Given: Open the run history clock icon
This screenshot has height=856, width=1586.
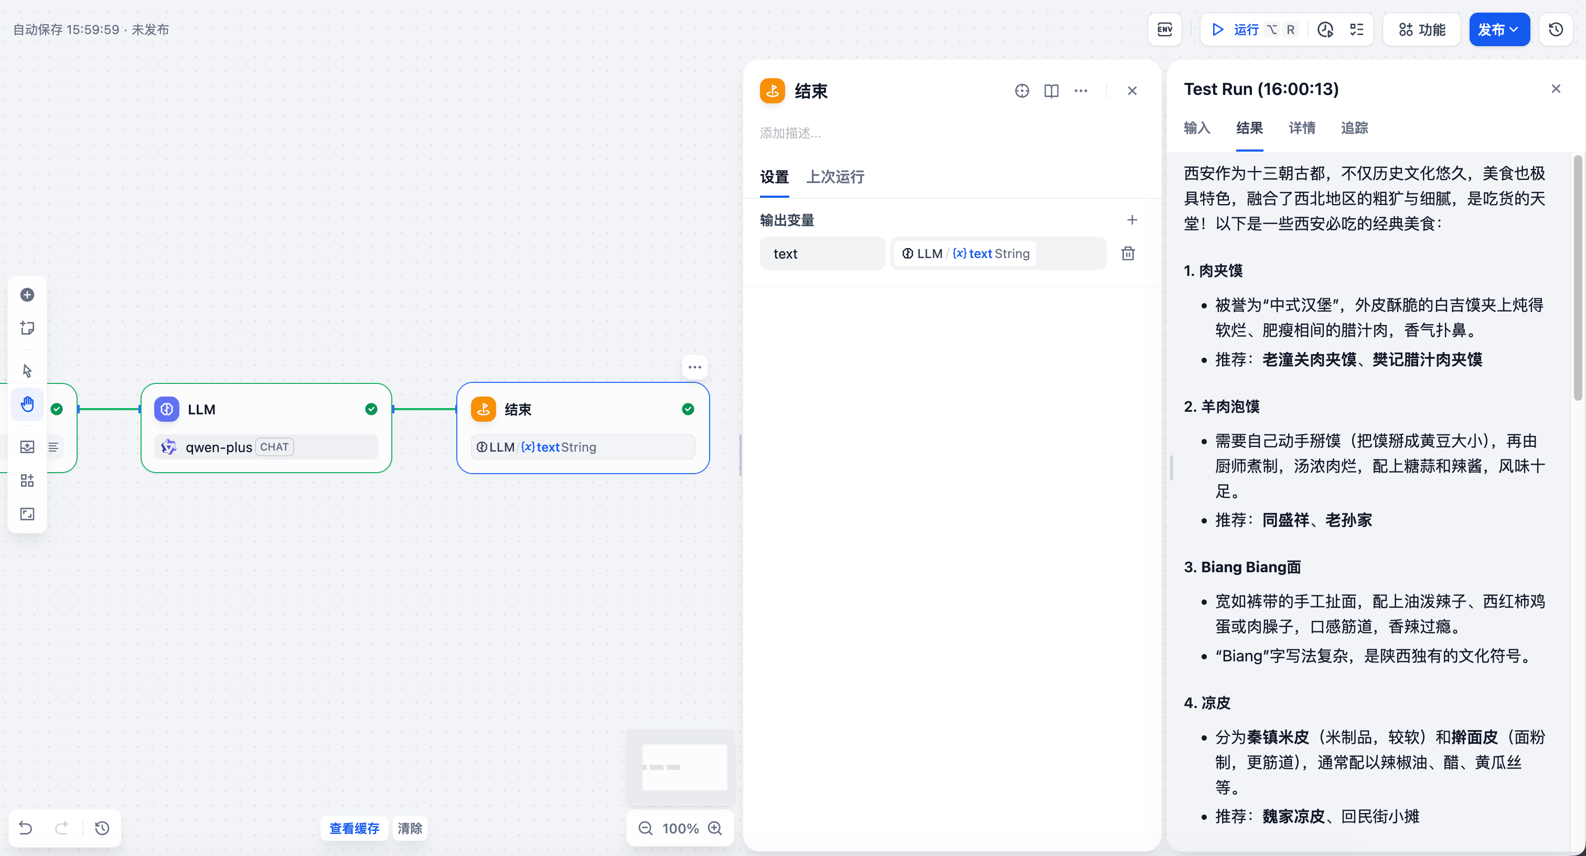Looking at the screenshot, I should click(1325, 29).
